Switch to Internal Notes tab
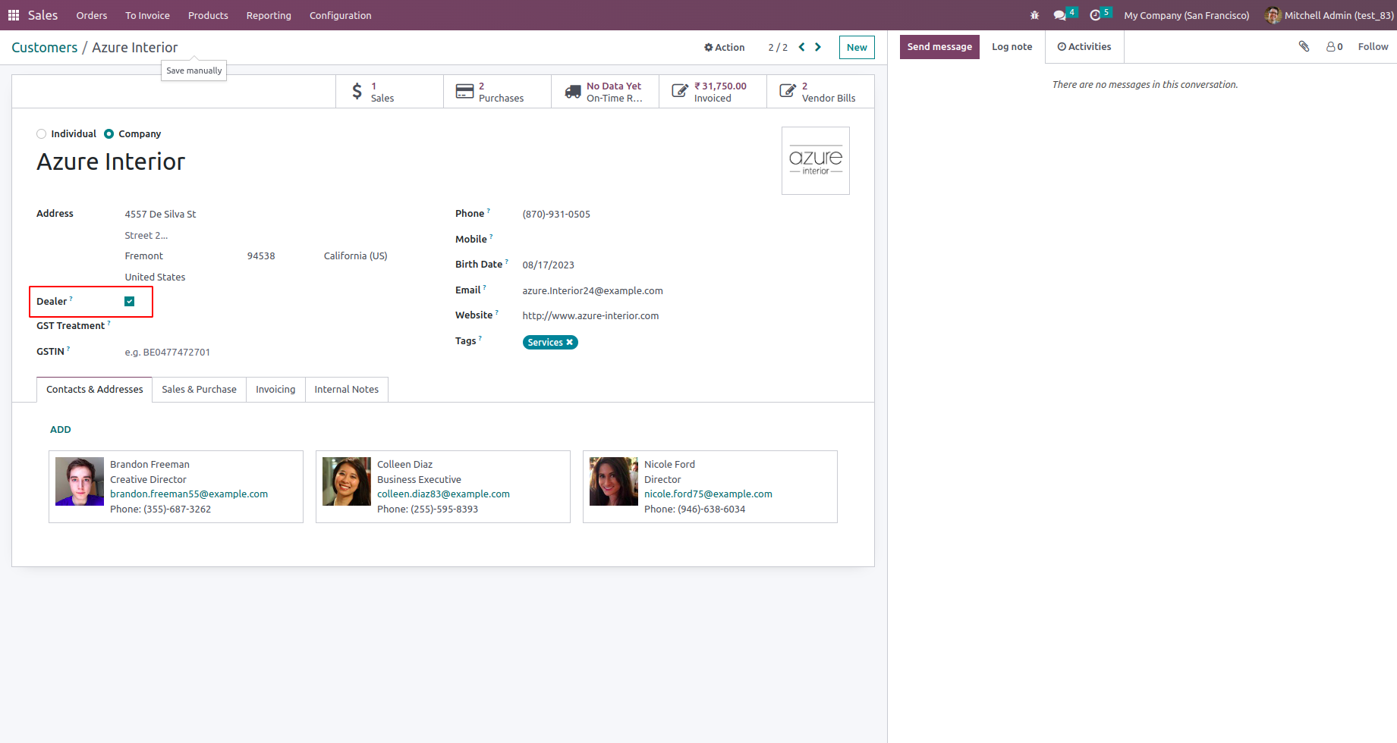 (347, 390)
